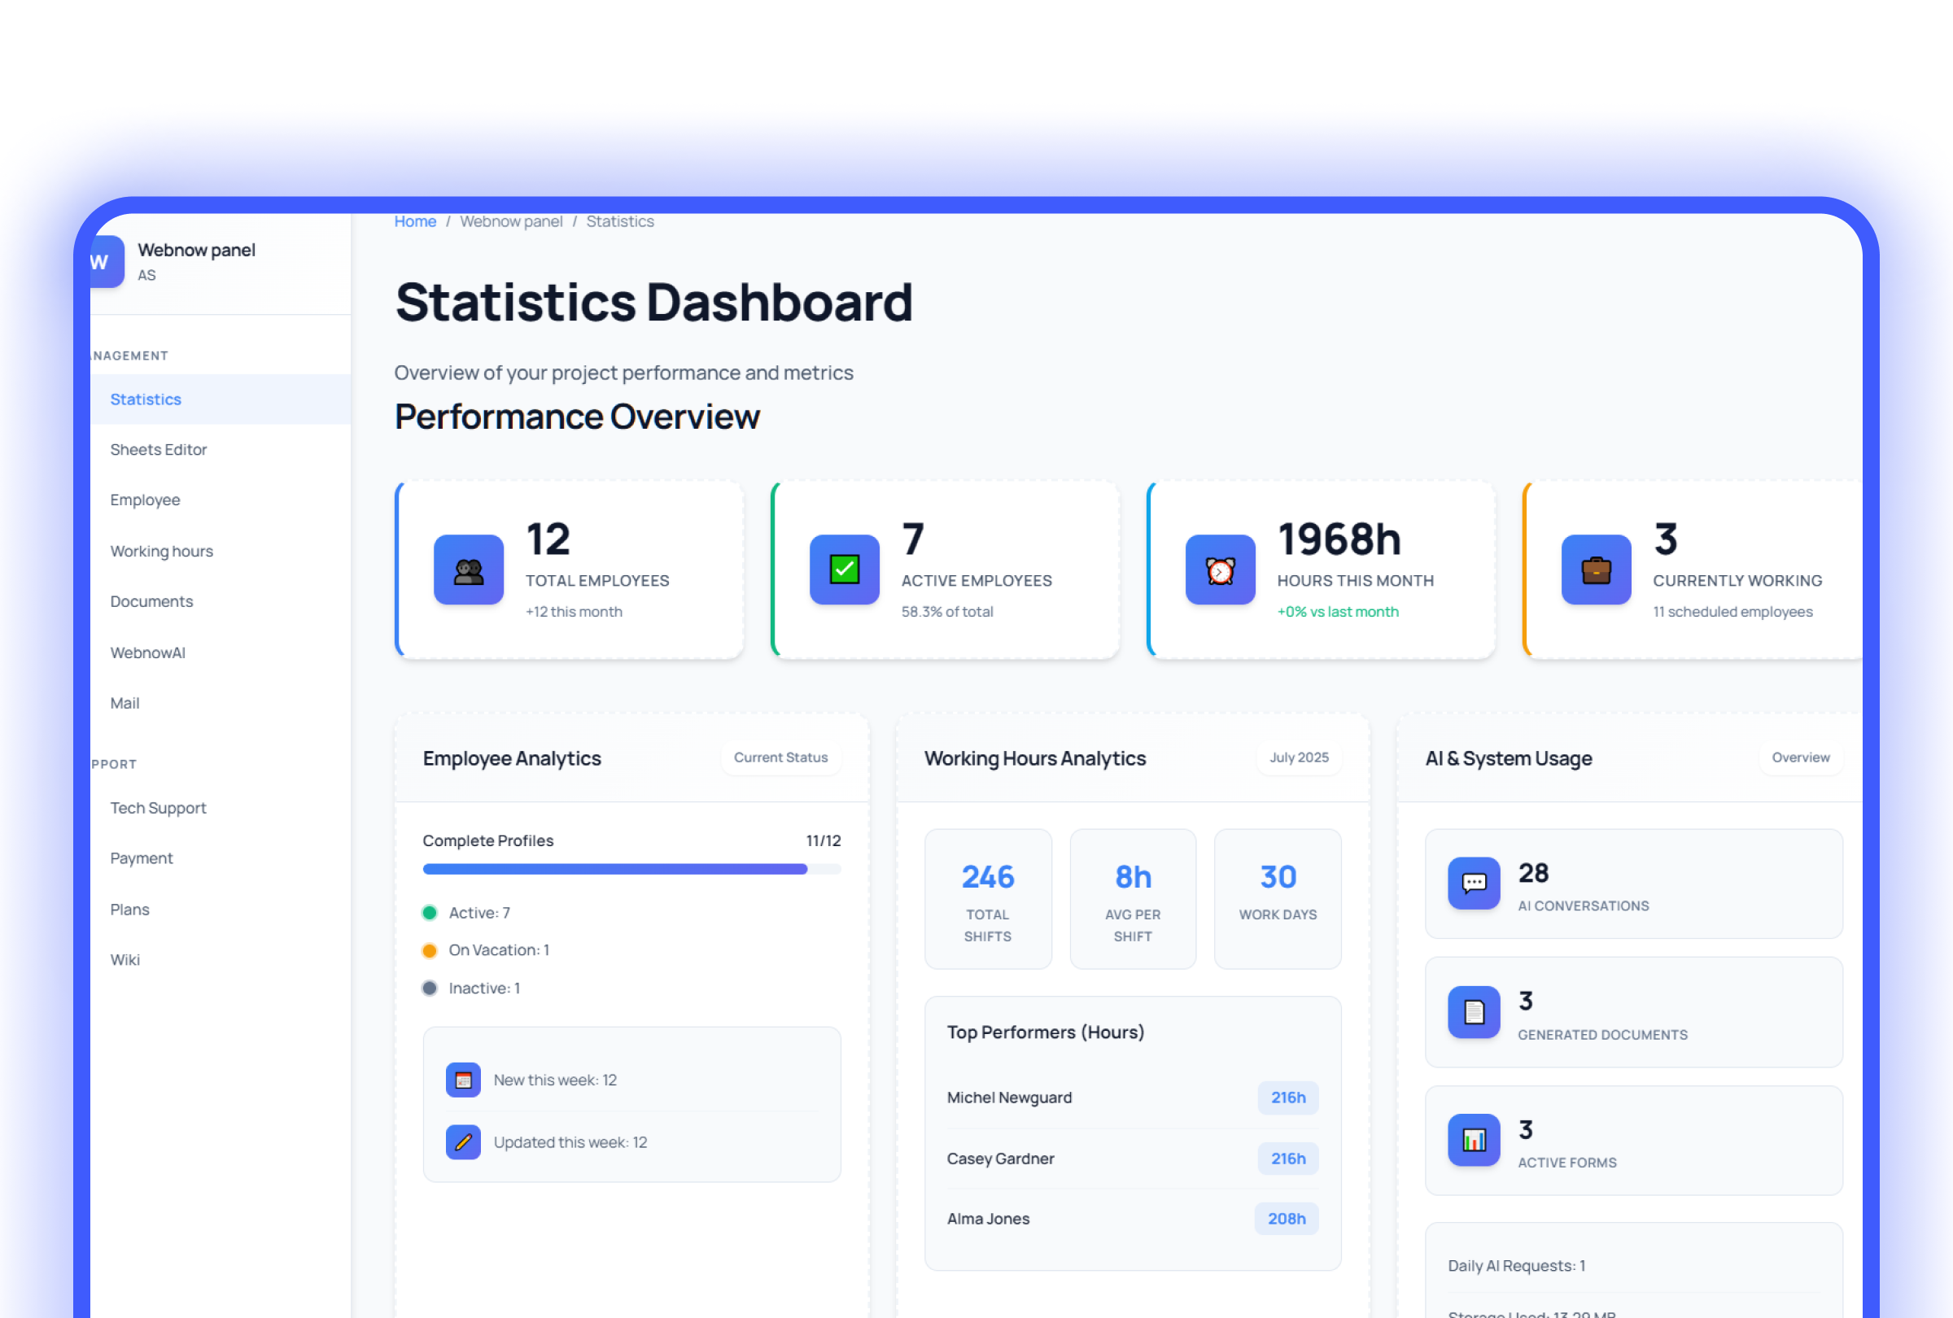
Task: Click the Total Employees people icon
Action: click(468, 570)
